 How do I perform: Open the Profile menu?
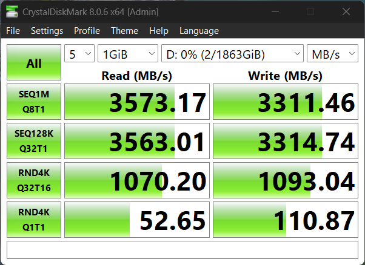[x=87, y=31]
